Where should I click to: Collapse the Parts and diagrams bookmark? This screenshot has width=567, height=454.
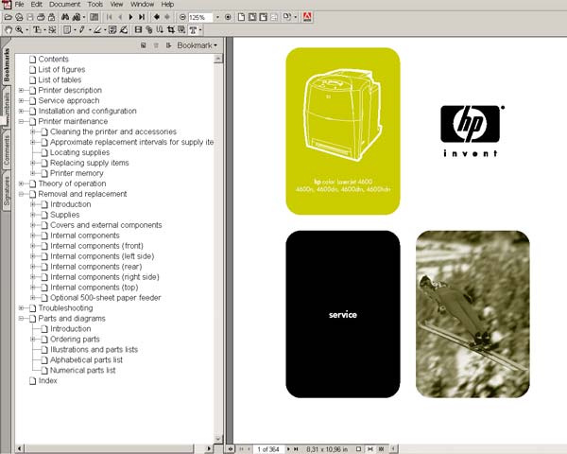click(x=21, y=319)
